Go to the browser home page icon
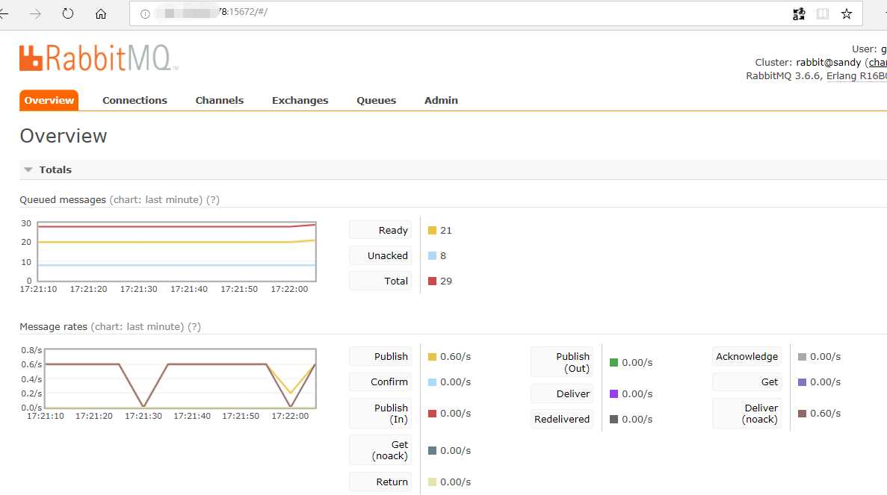 pyautogui.click(x=101, y=13)
